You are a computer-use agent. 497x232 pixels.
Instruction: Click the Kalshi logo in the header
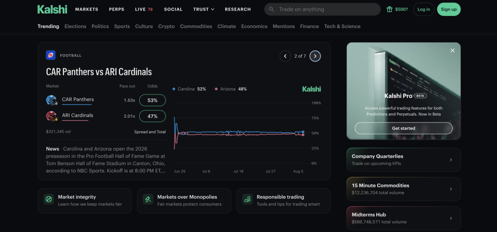[52, 9]
